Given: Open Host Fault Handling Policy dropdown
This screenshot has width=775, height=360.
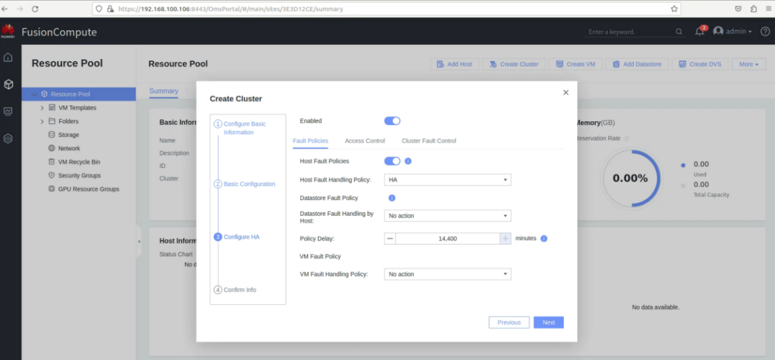Looking at the screenshot, I should [x=448, y=180].
